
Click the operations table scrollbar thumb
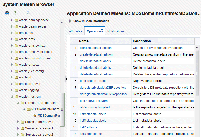(197, 73)
